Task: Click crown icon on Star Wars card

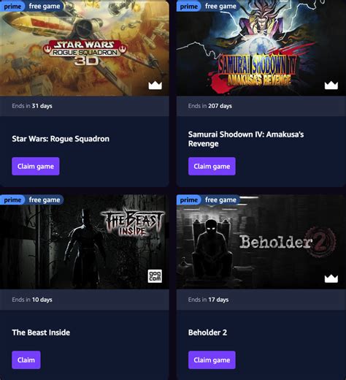Action: tap(155, 85)
